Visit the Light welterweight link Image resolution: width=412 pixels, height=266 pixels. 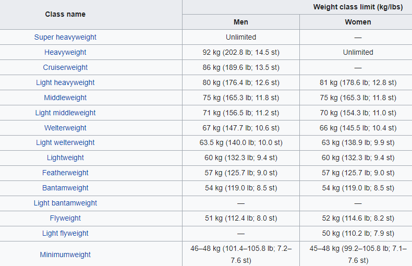pyautogui.click(x=65, y=142)
